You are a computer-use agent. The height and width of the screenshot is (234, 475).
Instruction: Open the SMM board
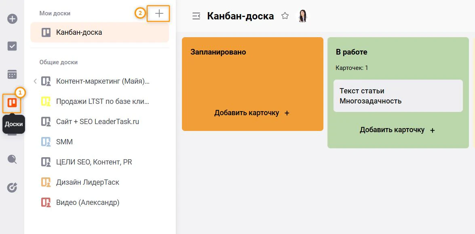(65, 142)
